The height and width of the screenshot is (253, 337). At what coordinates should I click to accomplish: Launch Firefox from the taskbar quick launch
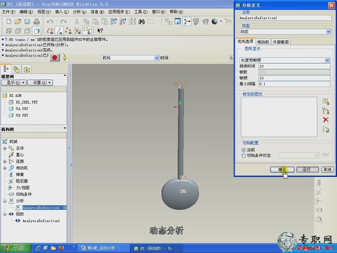61,248
